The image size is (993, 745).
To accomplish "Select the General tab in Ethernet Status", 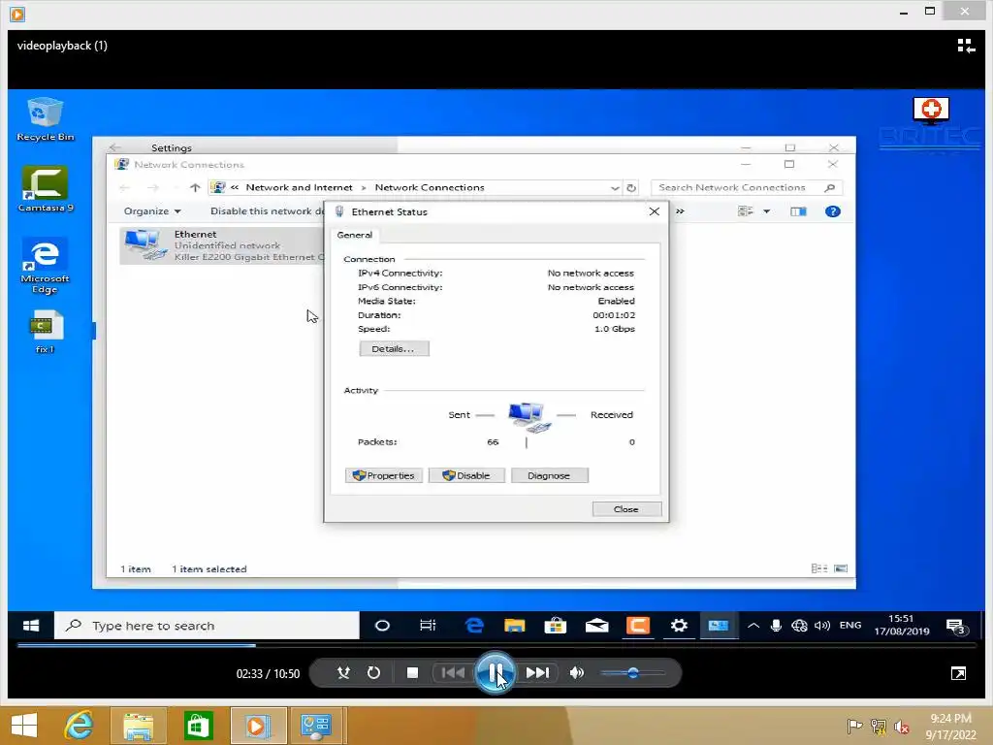I will pos(355,235).
